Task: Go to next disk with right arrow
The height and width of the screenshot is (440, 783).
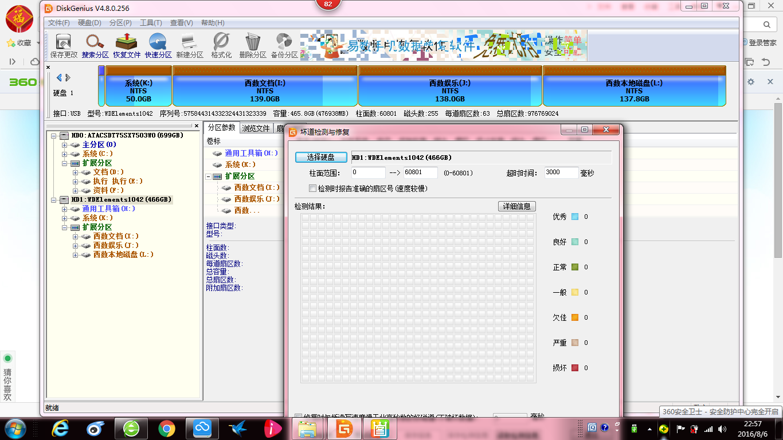Action: pyautogui.click(x=68, y=77)
